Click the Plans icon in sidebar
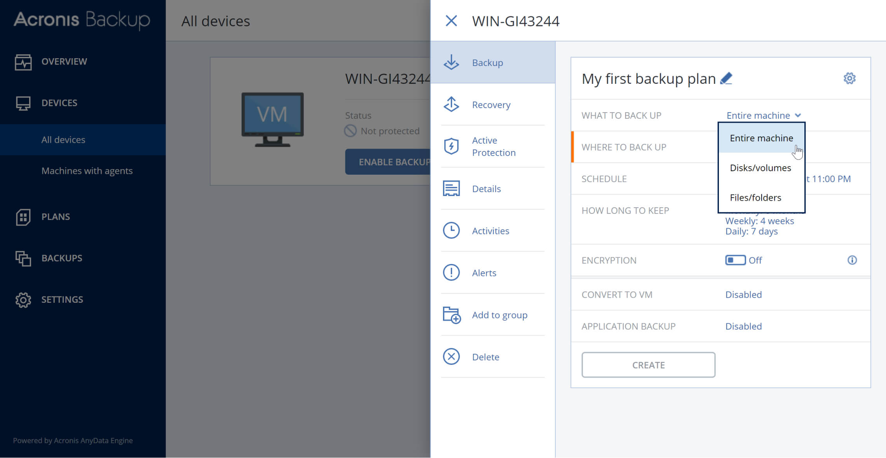886x458 pixels. click(23, 217)
